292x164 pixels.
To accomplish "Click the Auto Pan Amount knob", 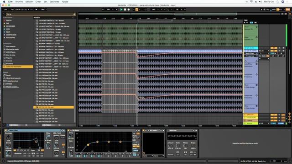I will tap(170, 146).
